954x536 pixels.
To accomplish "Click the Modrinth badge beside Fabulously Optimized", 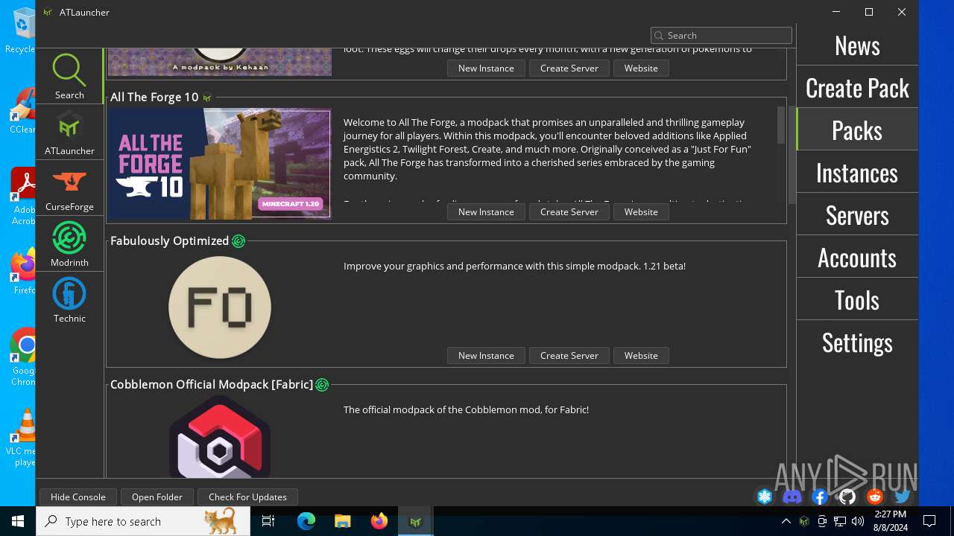I will (x=238, y=241).
